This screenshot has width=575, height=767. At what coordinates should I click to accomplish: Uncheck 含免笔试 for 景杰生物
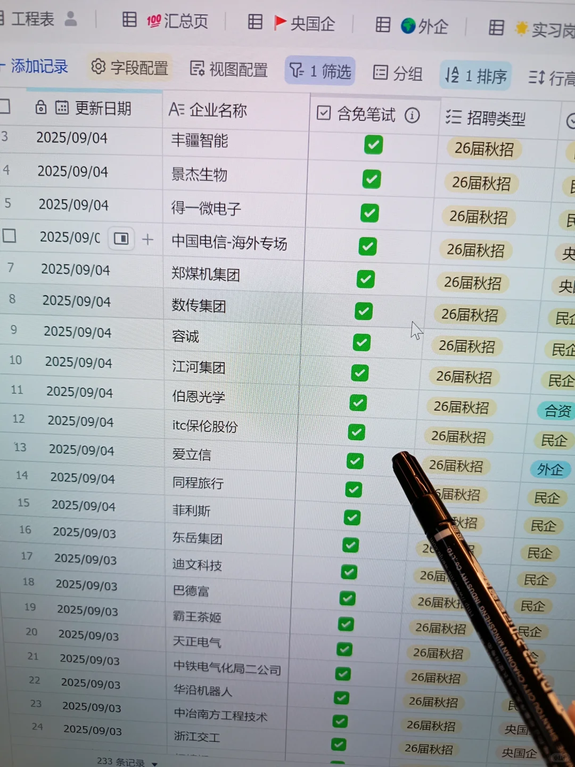pos(372,179)
